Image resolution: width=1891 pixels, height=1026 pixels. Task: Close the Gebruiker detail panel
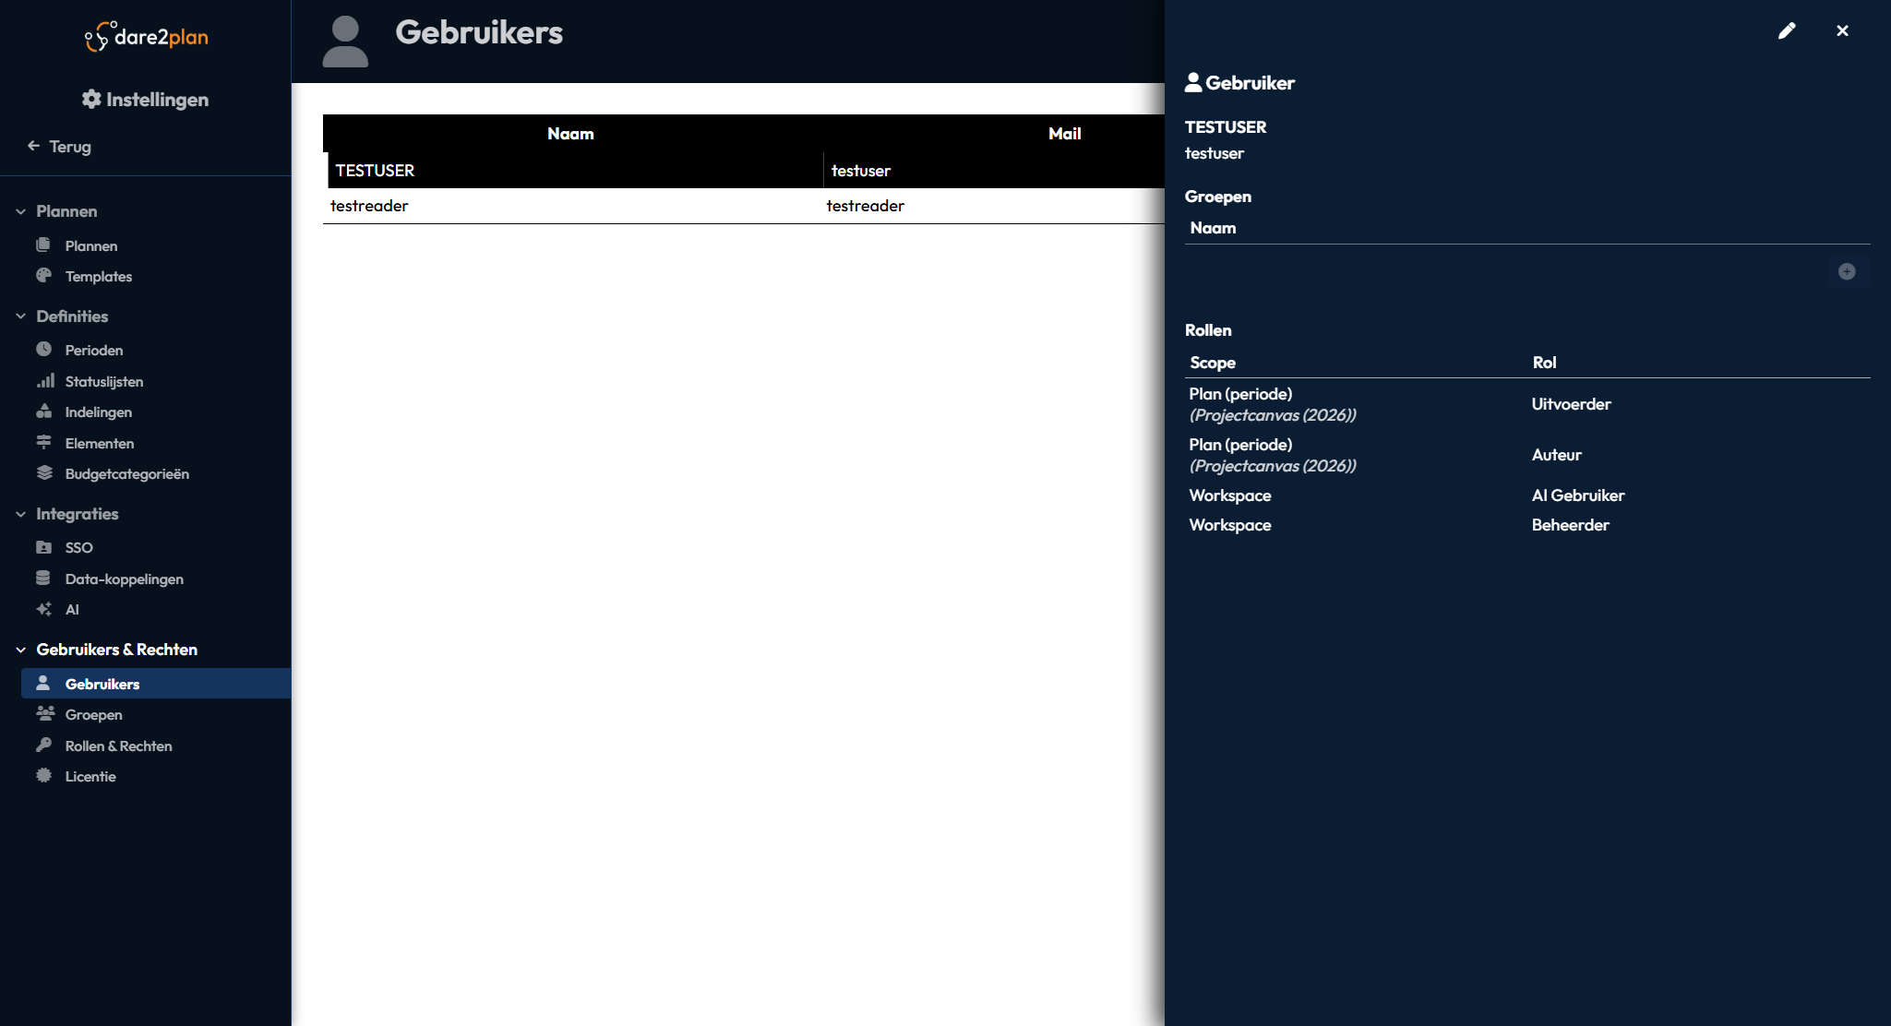1842,31
